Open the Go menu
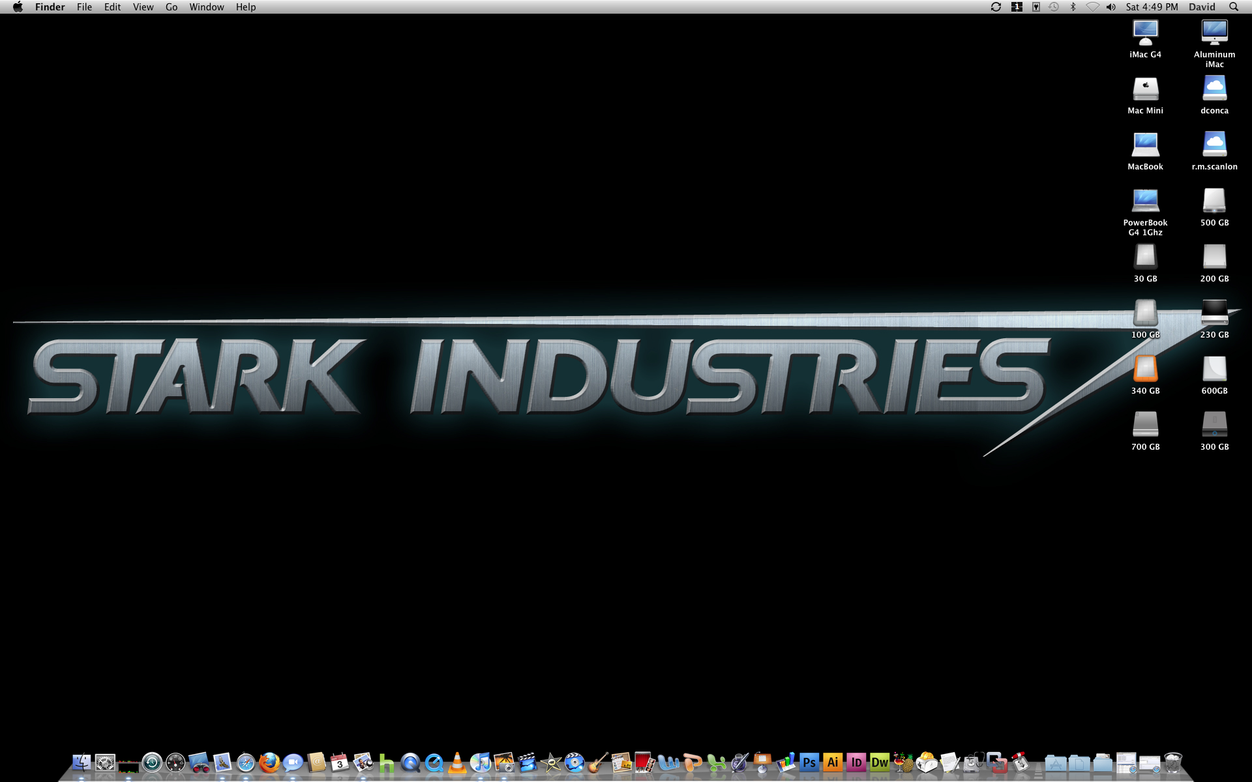1252x782 pixels. tap(171, 7)
